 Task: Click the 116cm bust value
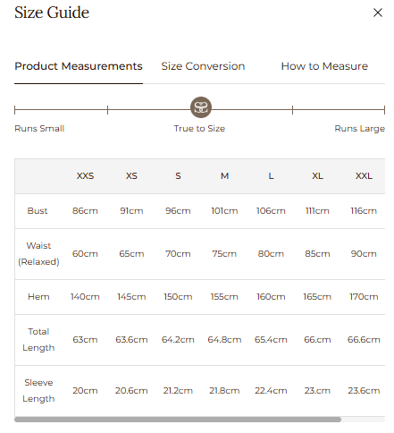click(364, 211)
